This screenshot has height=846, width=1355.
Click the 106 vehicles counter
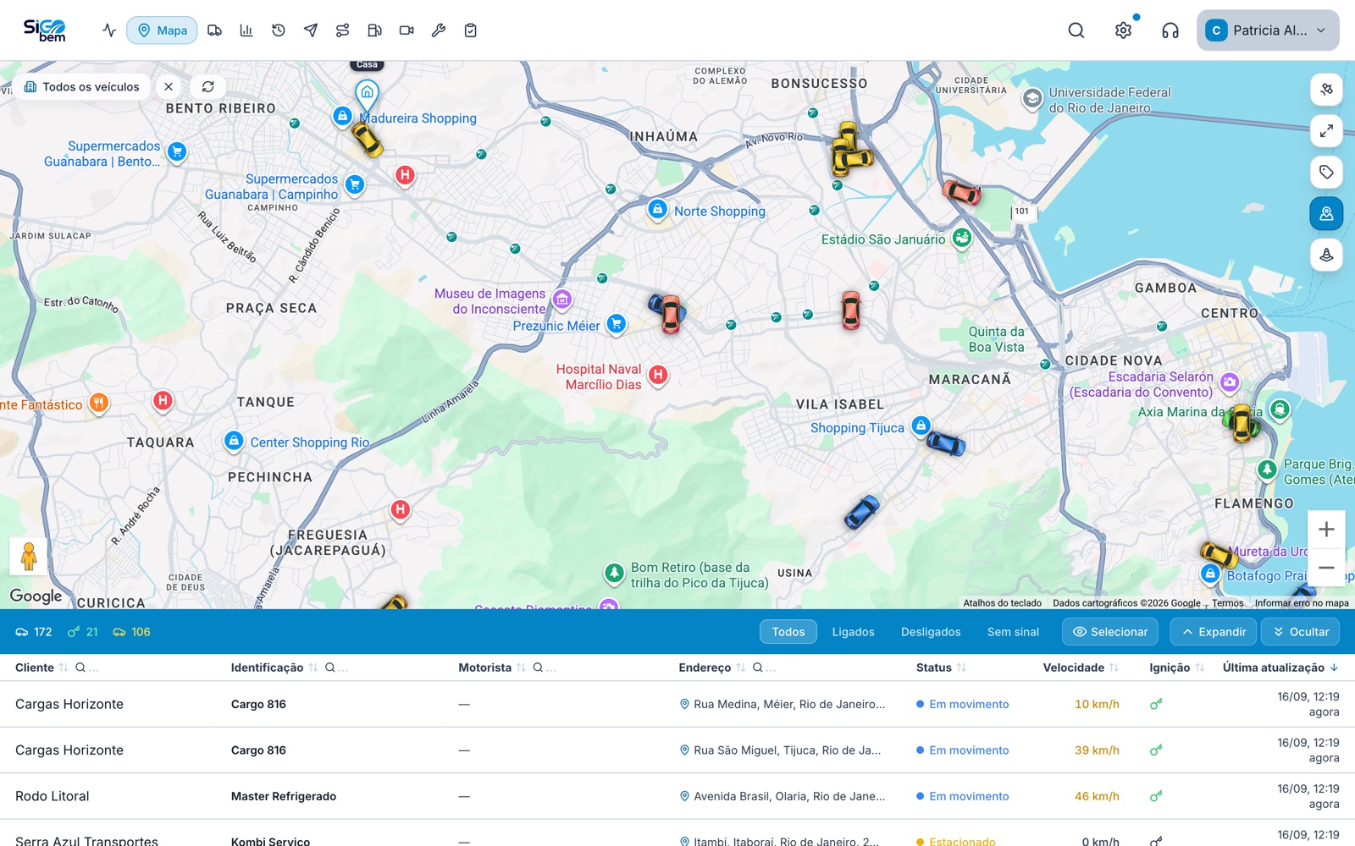131,632
